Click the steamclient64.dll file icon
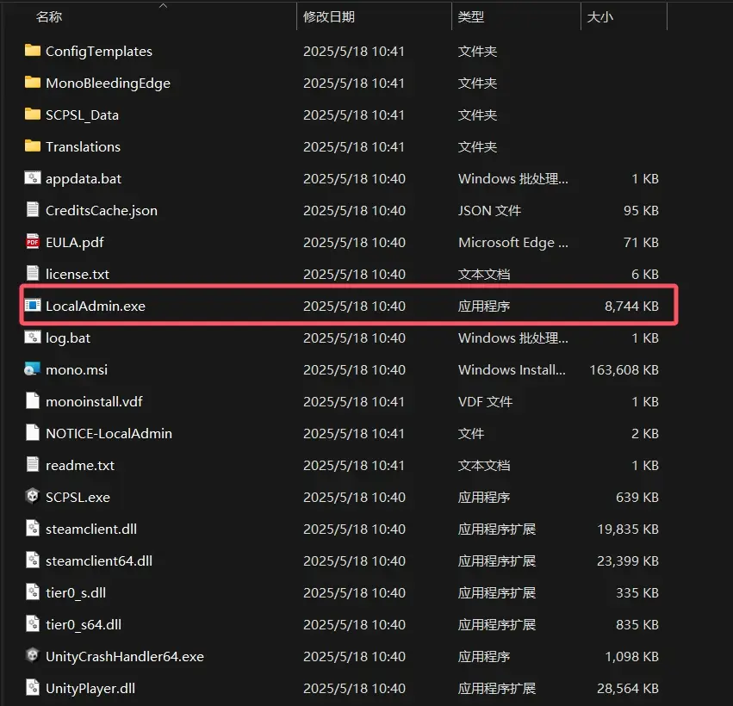Image resolution: width=733 pixels, height=706 pixels. tap(32, 560)
